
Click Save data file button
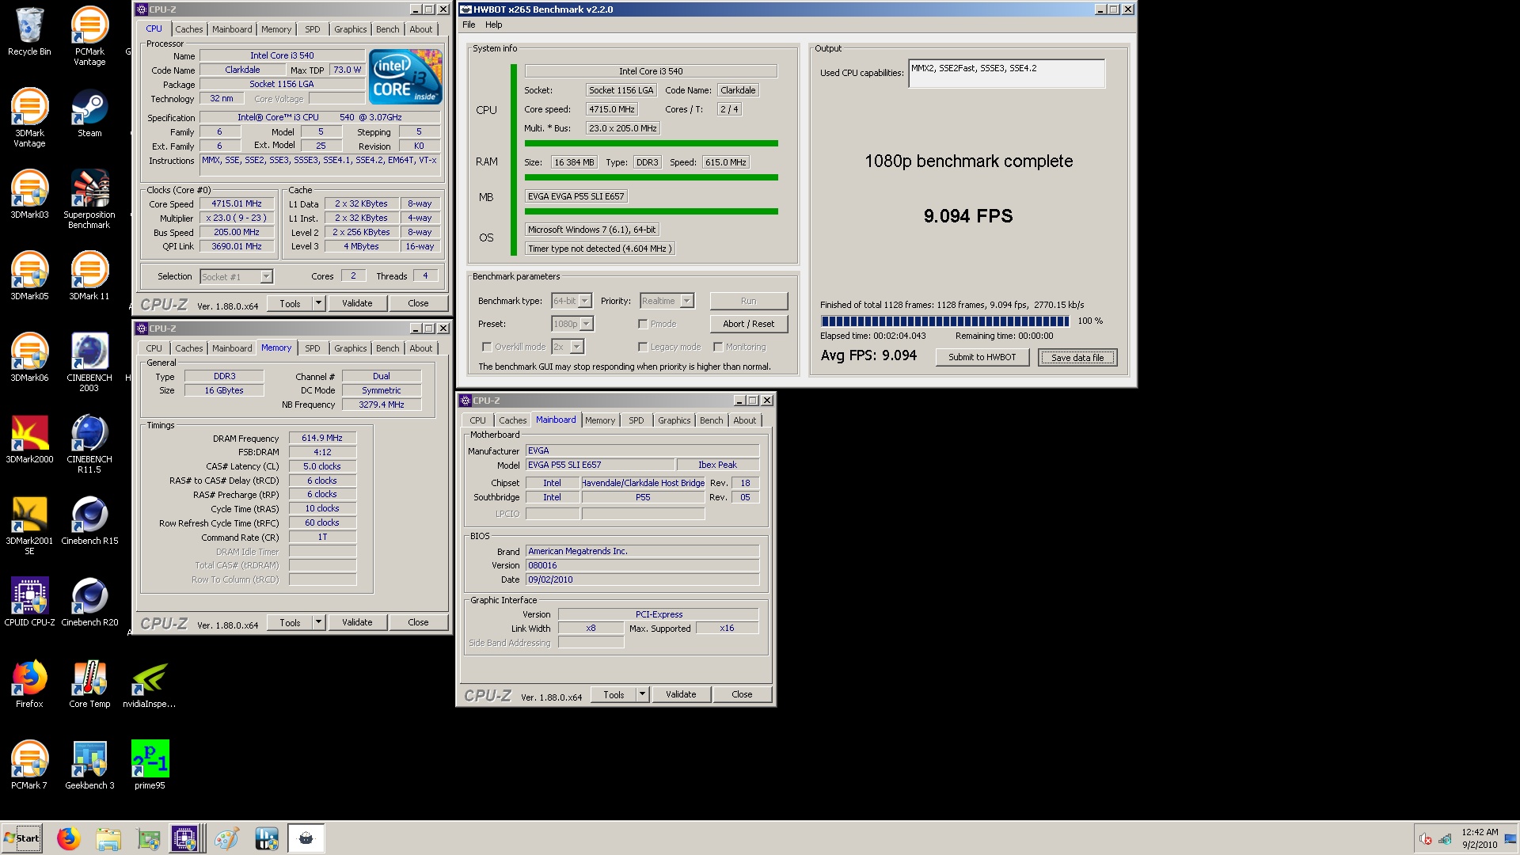1077,357
